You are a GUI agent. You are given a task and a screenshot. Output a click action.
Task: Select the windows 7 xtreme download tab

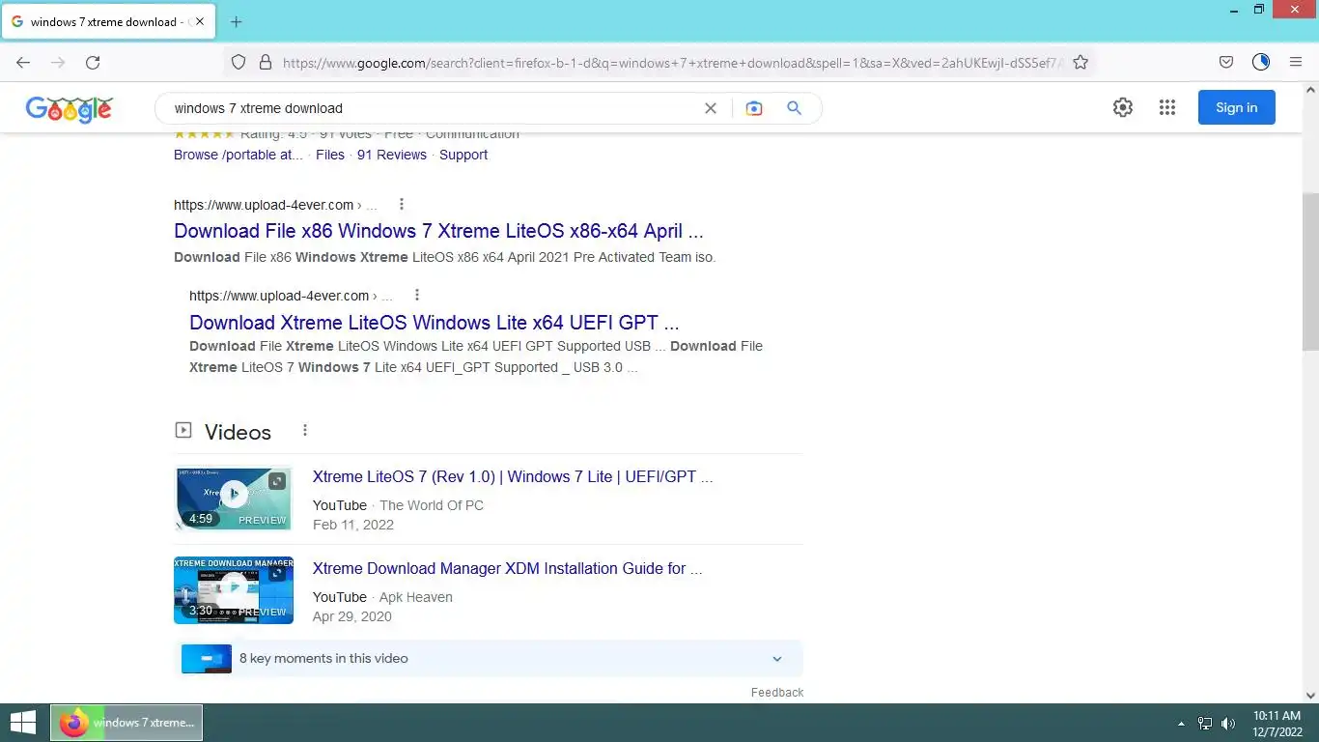[108, 21]
